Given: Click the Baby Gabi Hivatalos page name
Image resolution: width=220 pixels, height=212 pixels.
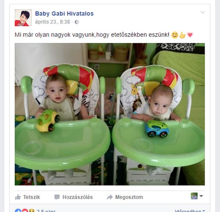Looking at the screenshot, I should coord(64,14).
